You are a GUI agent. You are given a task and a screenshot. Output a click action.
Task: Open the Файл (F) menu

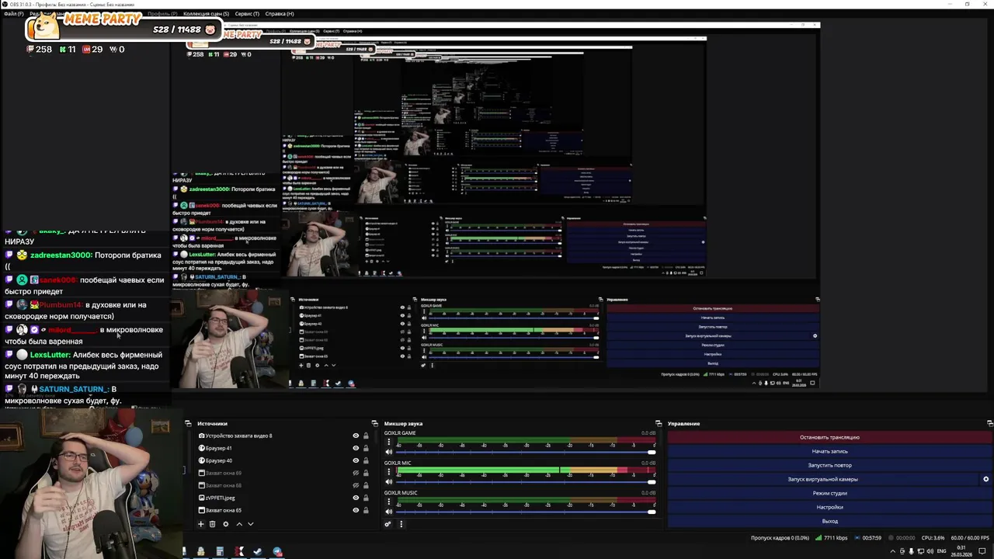point(13,14)
